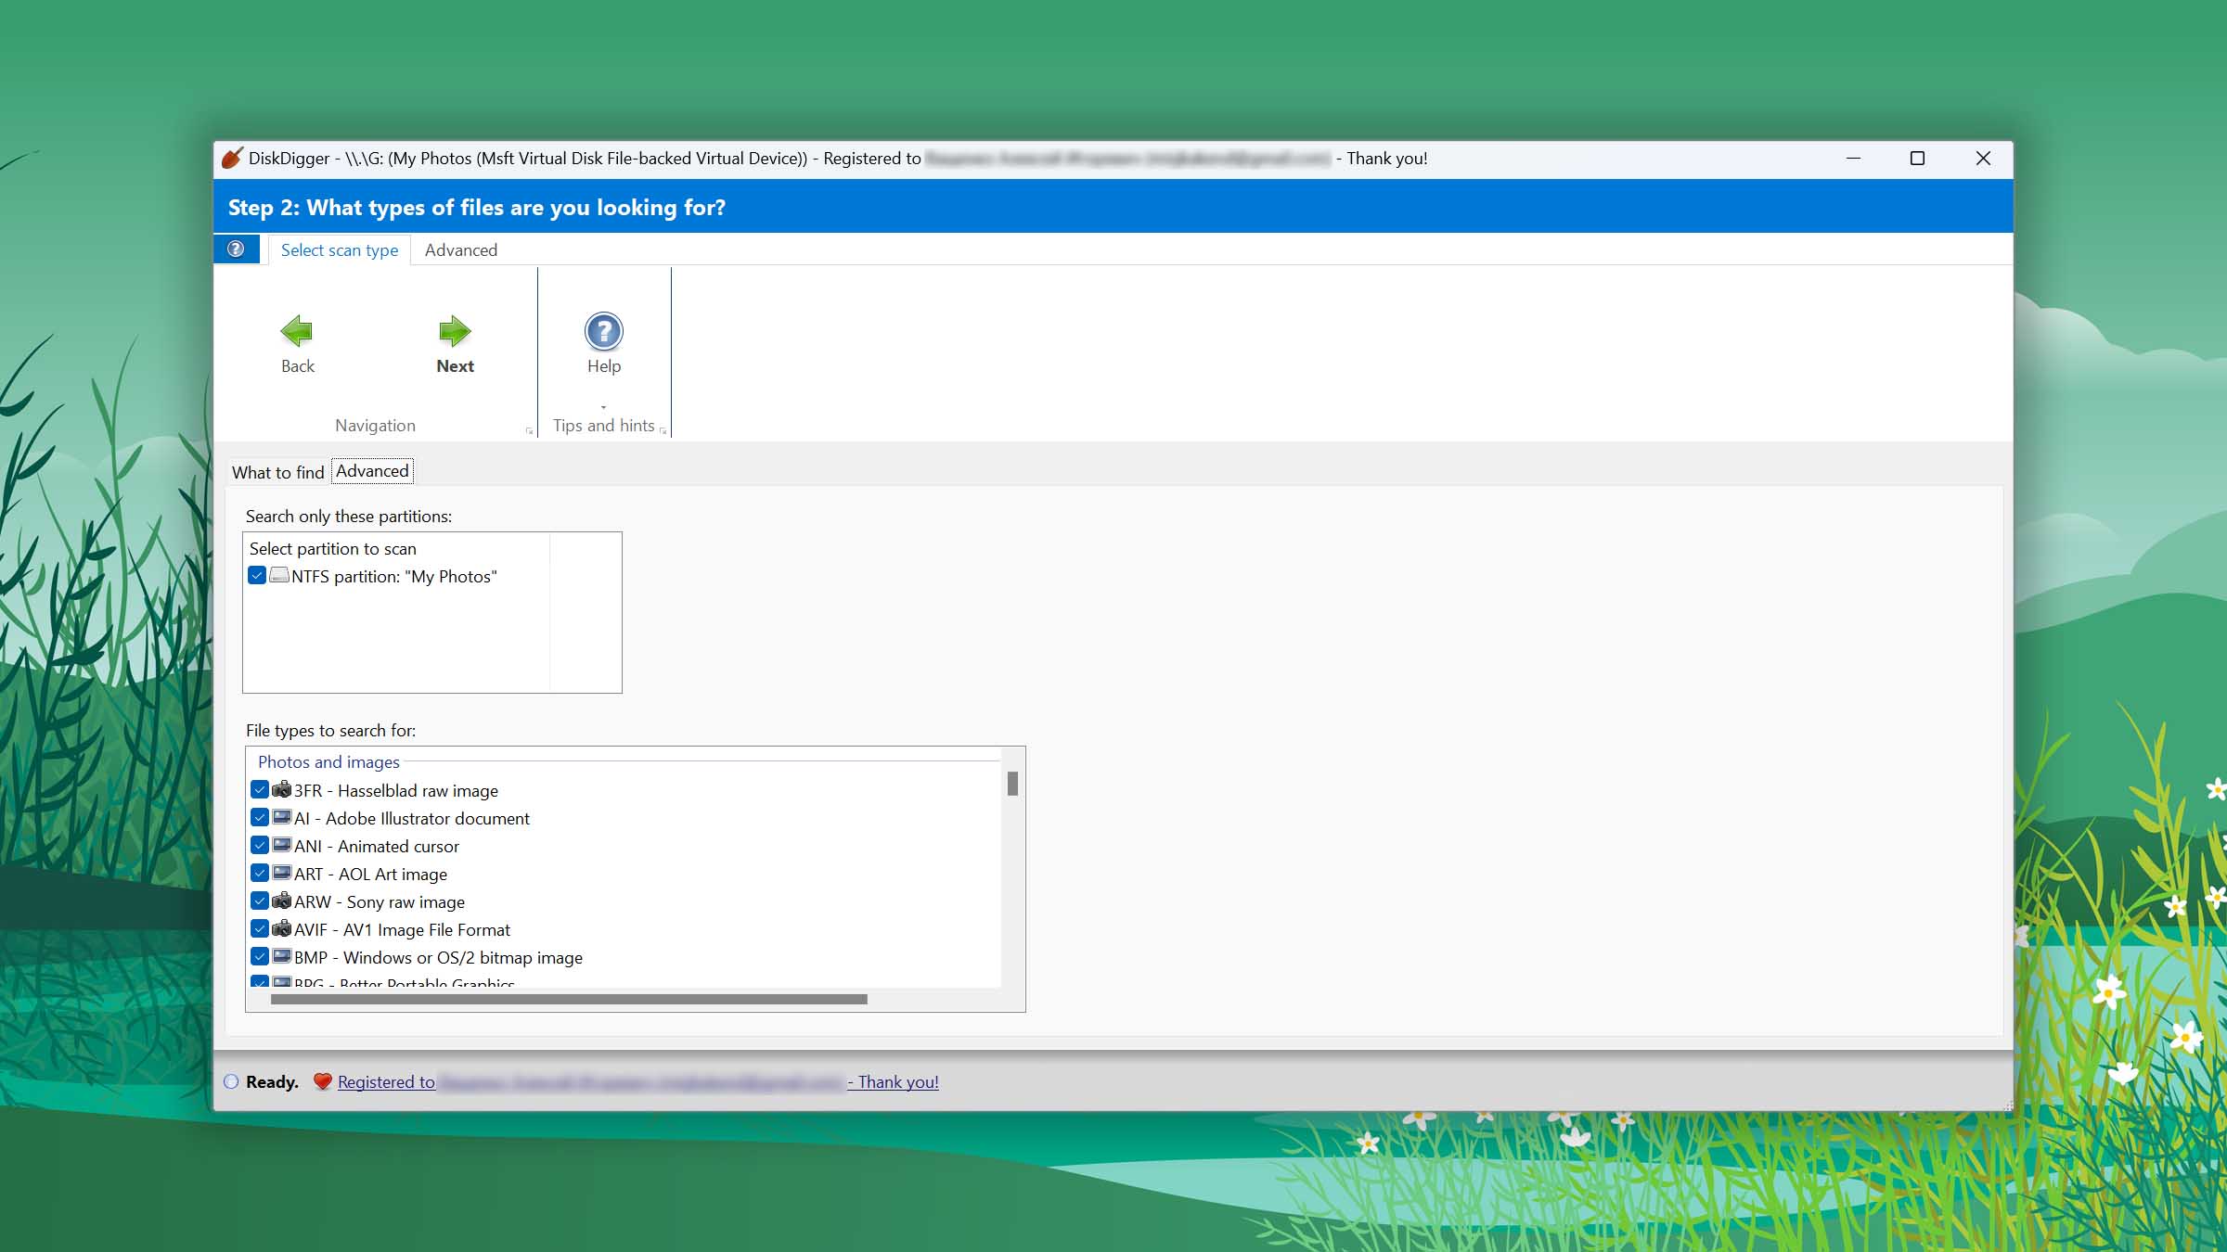Select the 3FR - Hasselblad raw image row
The height and width of the screenshot is (1252, 2227).
pyautogui.click(x=396, y=790)
